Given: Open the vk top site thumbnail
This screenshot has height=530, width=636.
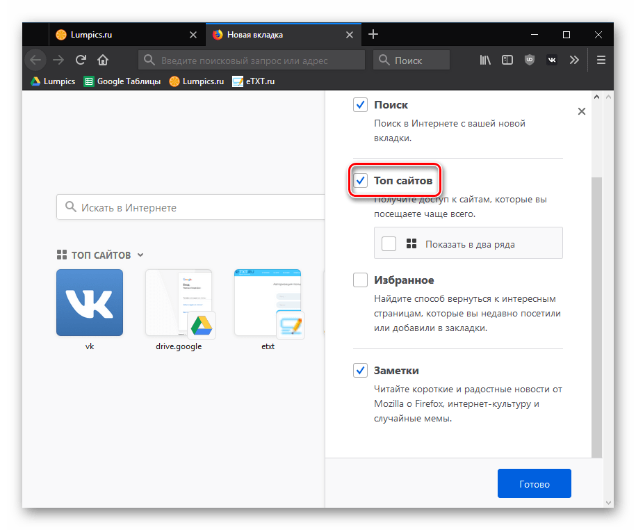Looking at the screenshot, I should [89, 303].
